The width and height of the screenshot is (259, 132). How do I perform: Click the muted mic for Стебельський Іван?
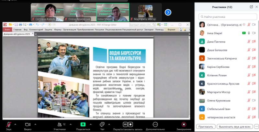249,109
